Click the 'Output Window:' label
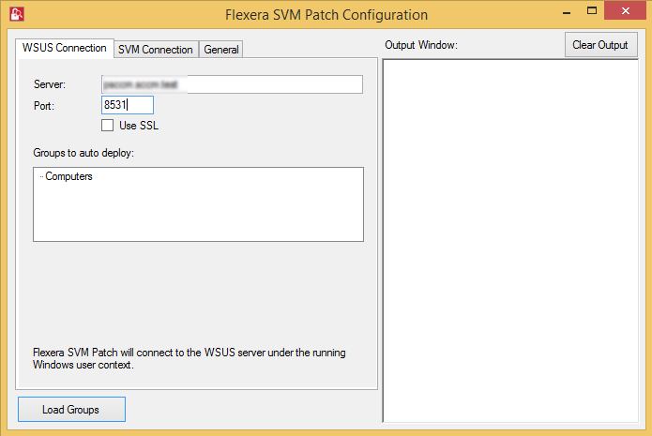This screenshot has width=652, height=436. point(421,45)
